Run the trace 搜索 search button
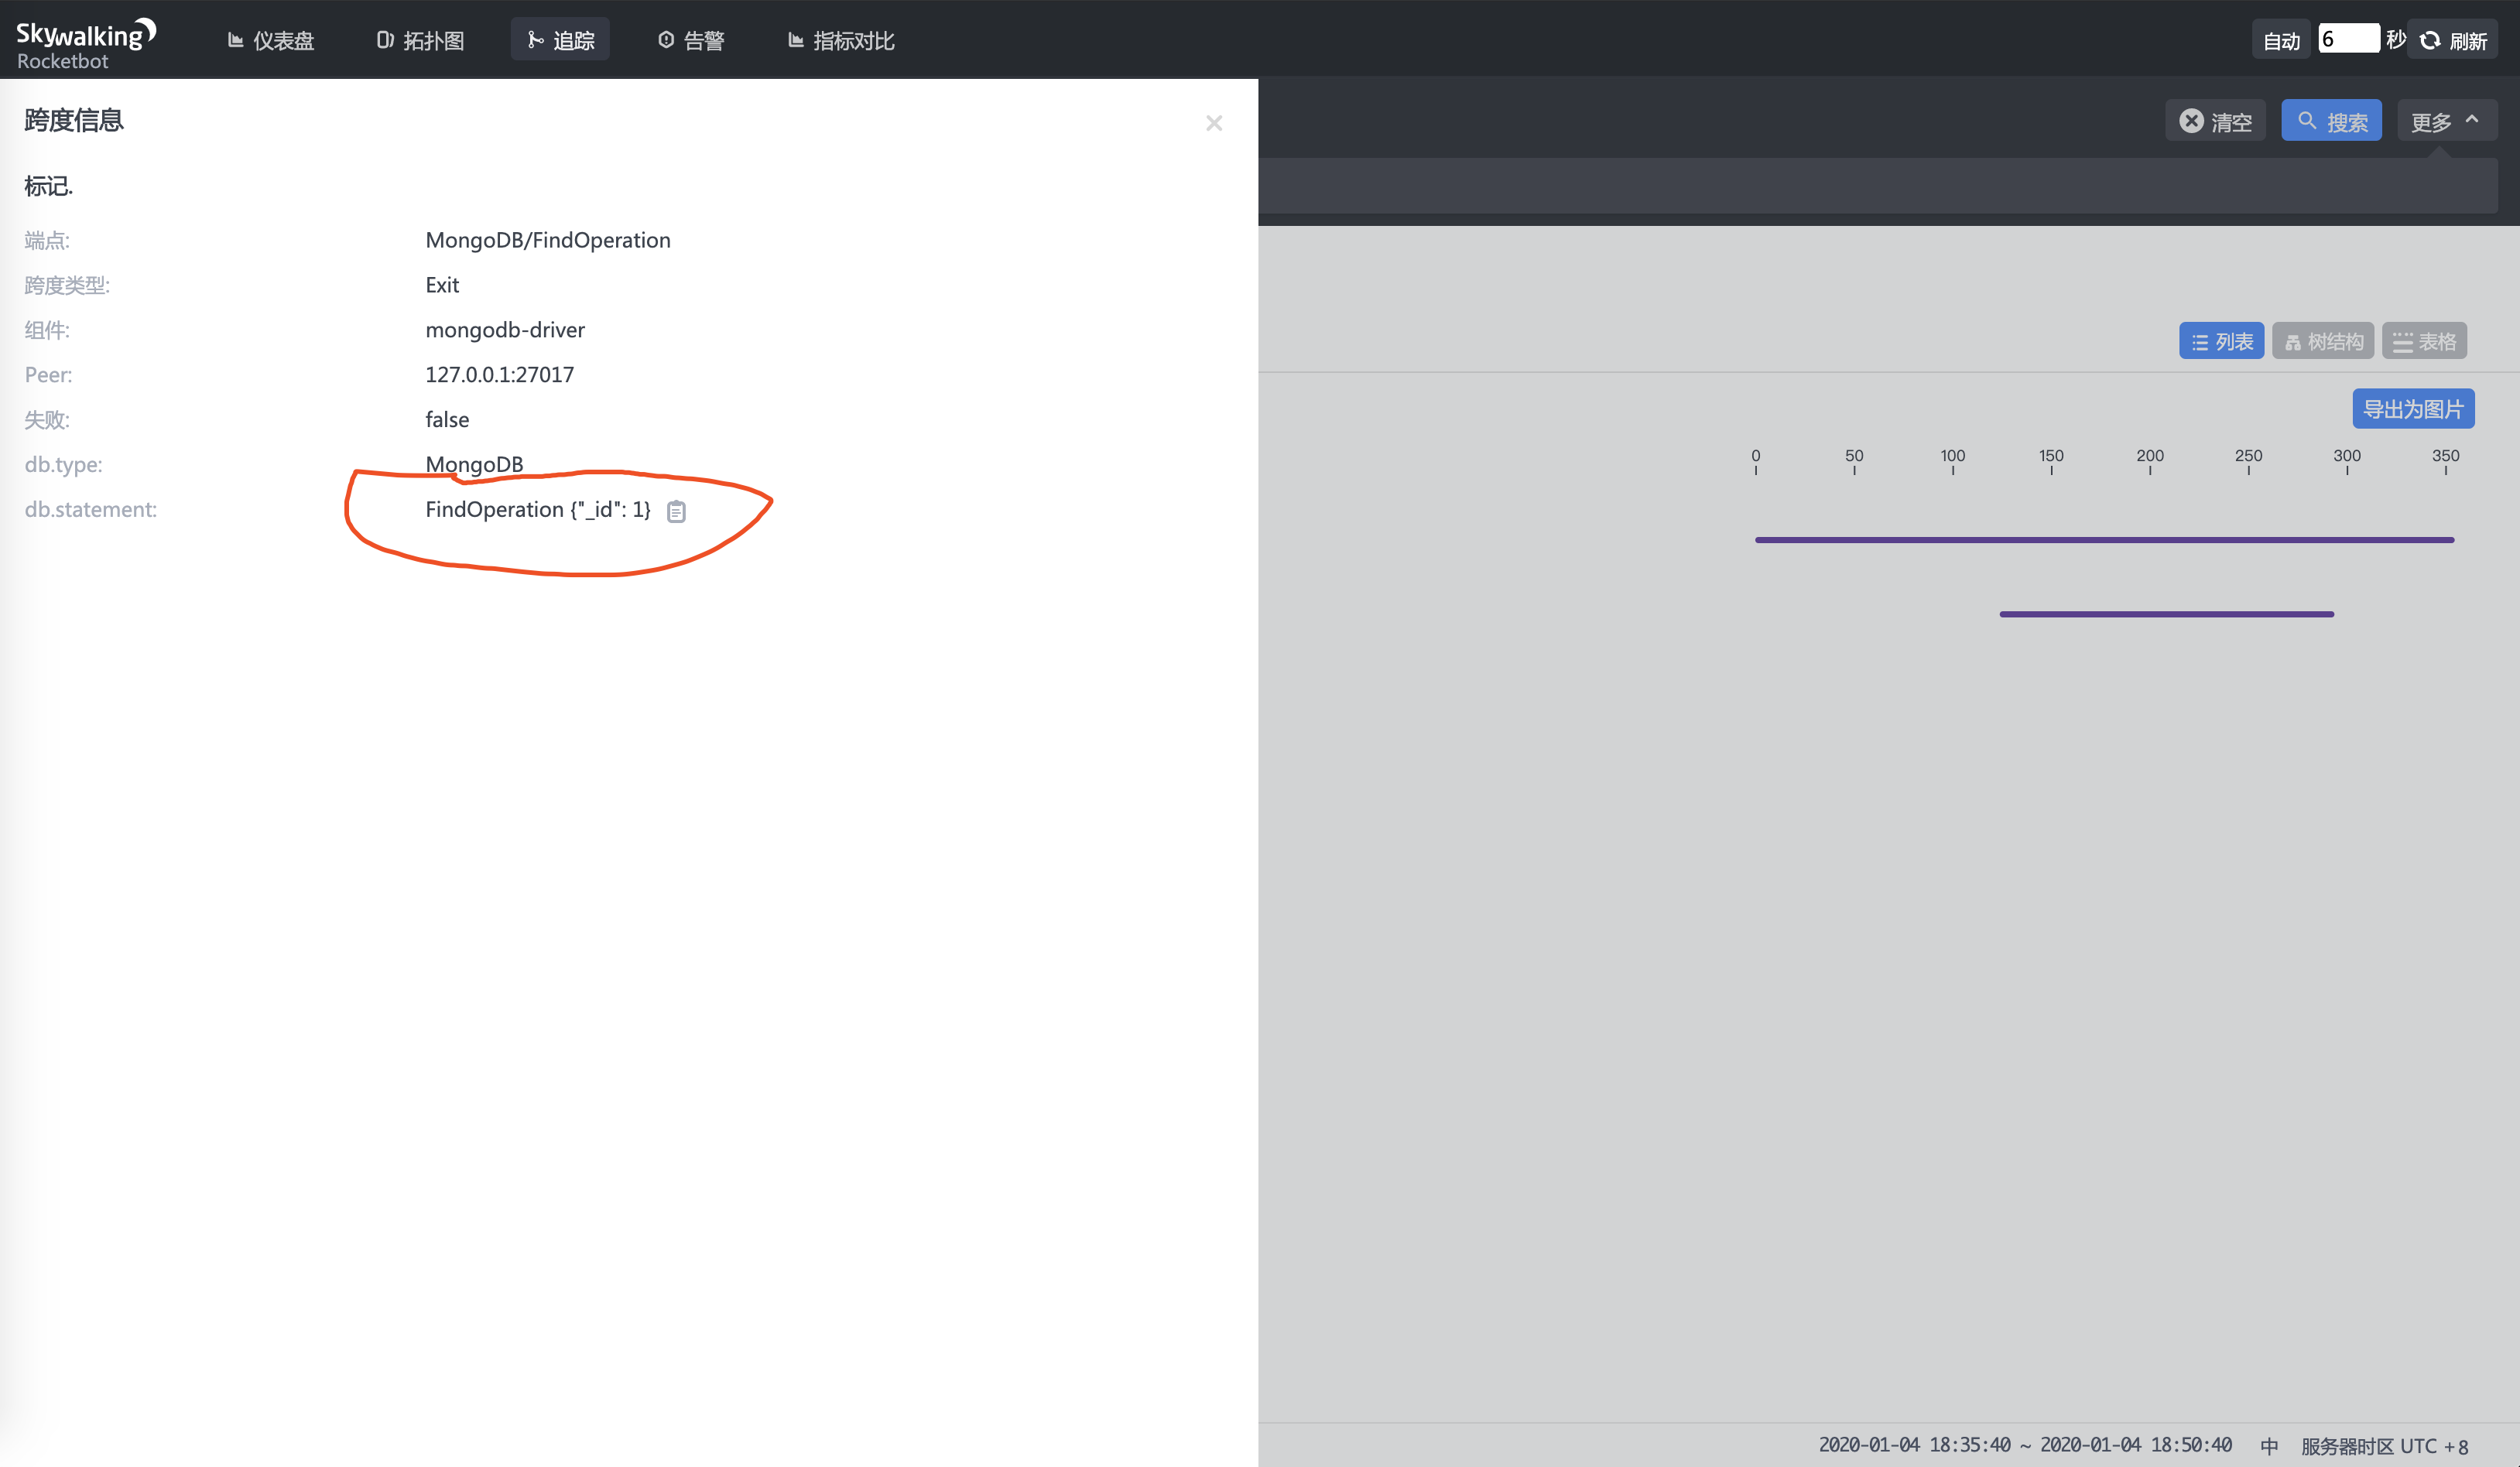Screen dimensions: 2520x1467 pyautogui.click(x=2331, y=121)
